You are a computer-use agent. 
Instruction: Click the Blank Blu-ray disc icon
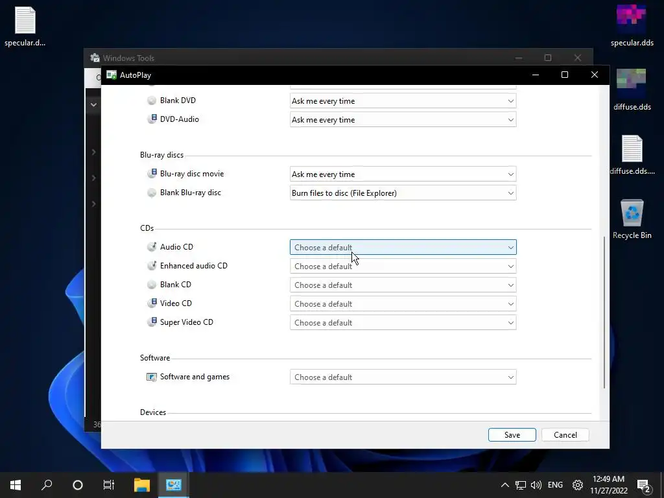click(x=152, y=193)
